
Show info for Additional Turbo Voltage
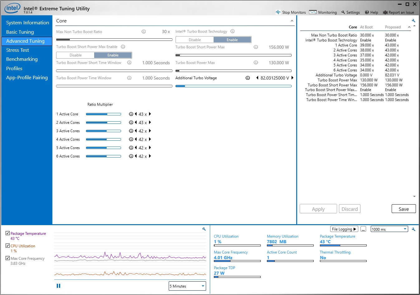pyautogui.click(x=248, y=78)
